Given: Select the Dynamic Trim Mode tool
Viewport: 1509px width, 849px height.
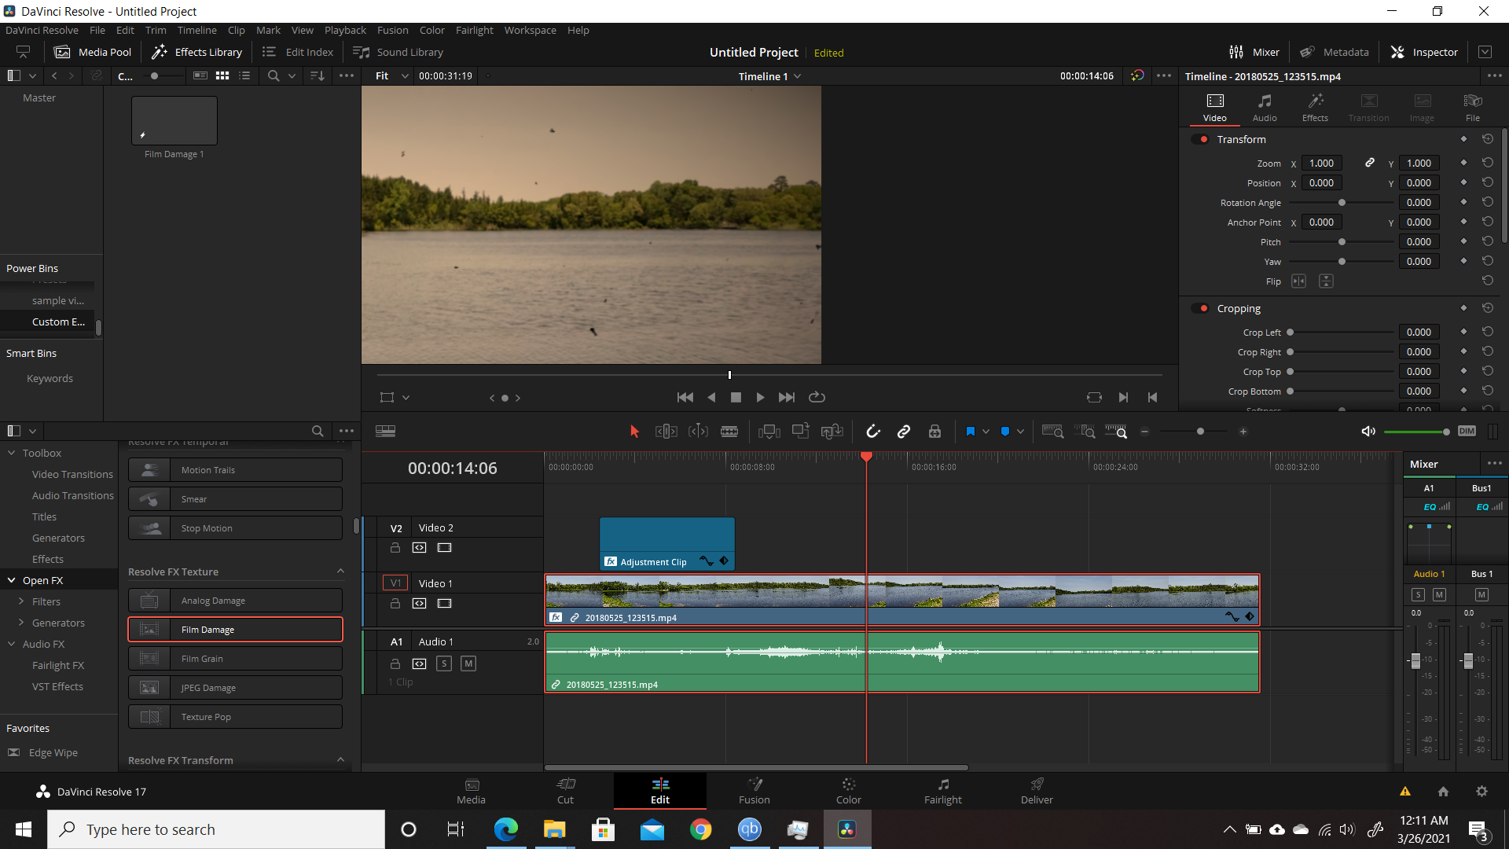Looking at the screenshot, I should pos(698,432).
